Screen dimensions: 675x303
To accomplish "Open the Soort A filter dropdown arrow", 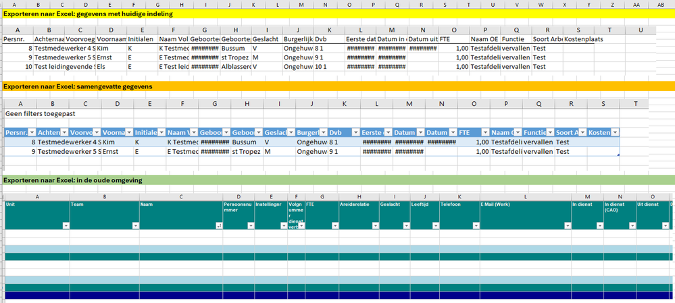I will 582,132.
